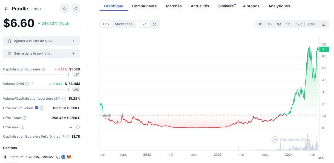
Task: Open the Offre max. info tooltip
Action: [22, 127]
